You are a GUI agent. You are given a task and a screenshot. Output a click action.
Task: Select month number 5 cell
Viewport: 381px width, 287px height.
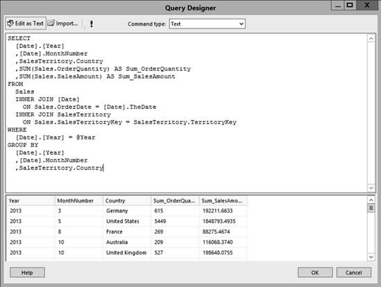pos(78,221)
